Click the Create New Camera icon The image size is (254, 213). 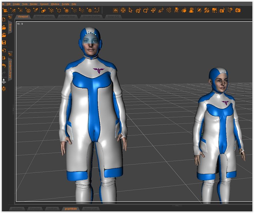5,10
